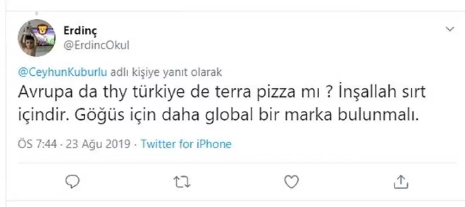Click the ÖS 7:44 timestamp

click(38, 144)
